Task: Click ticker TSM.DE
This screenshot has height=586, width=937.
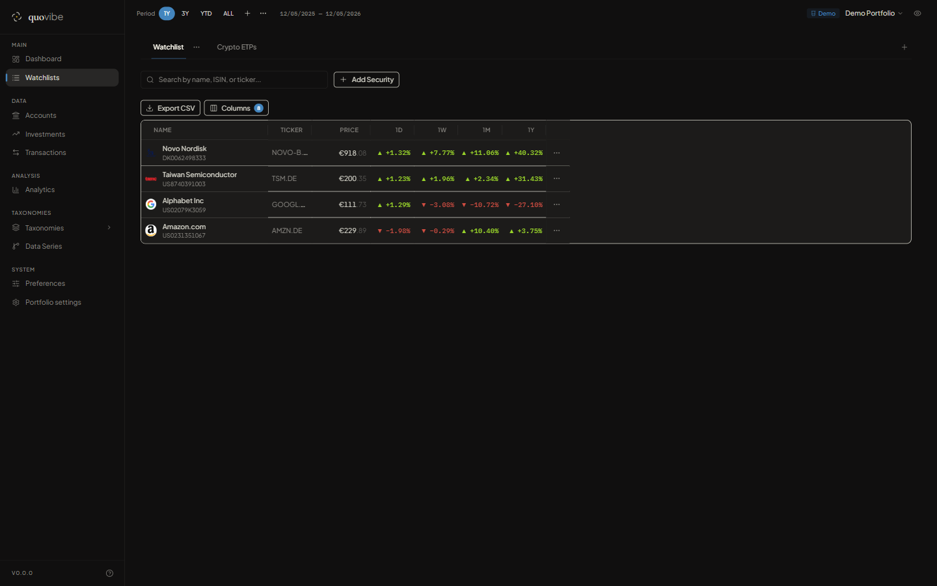Action: (x=284, y=178)
